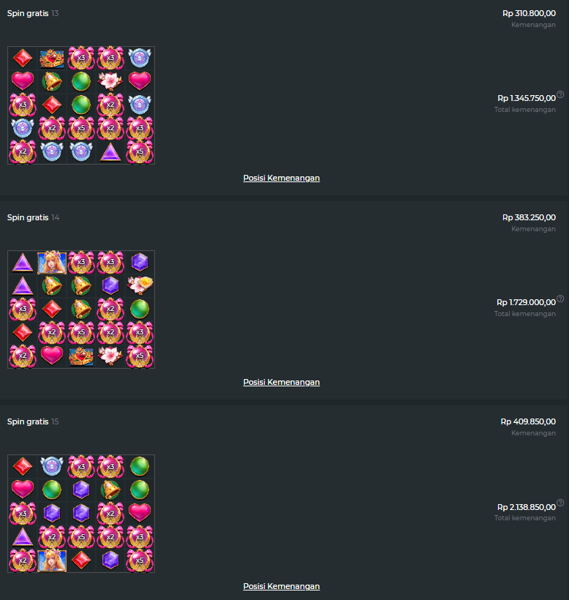Select the crown symbol in Spin 13 grid
569x600 pixels.
(x=52, y=58)
